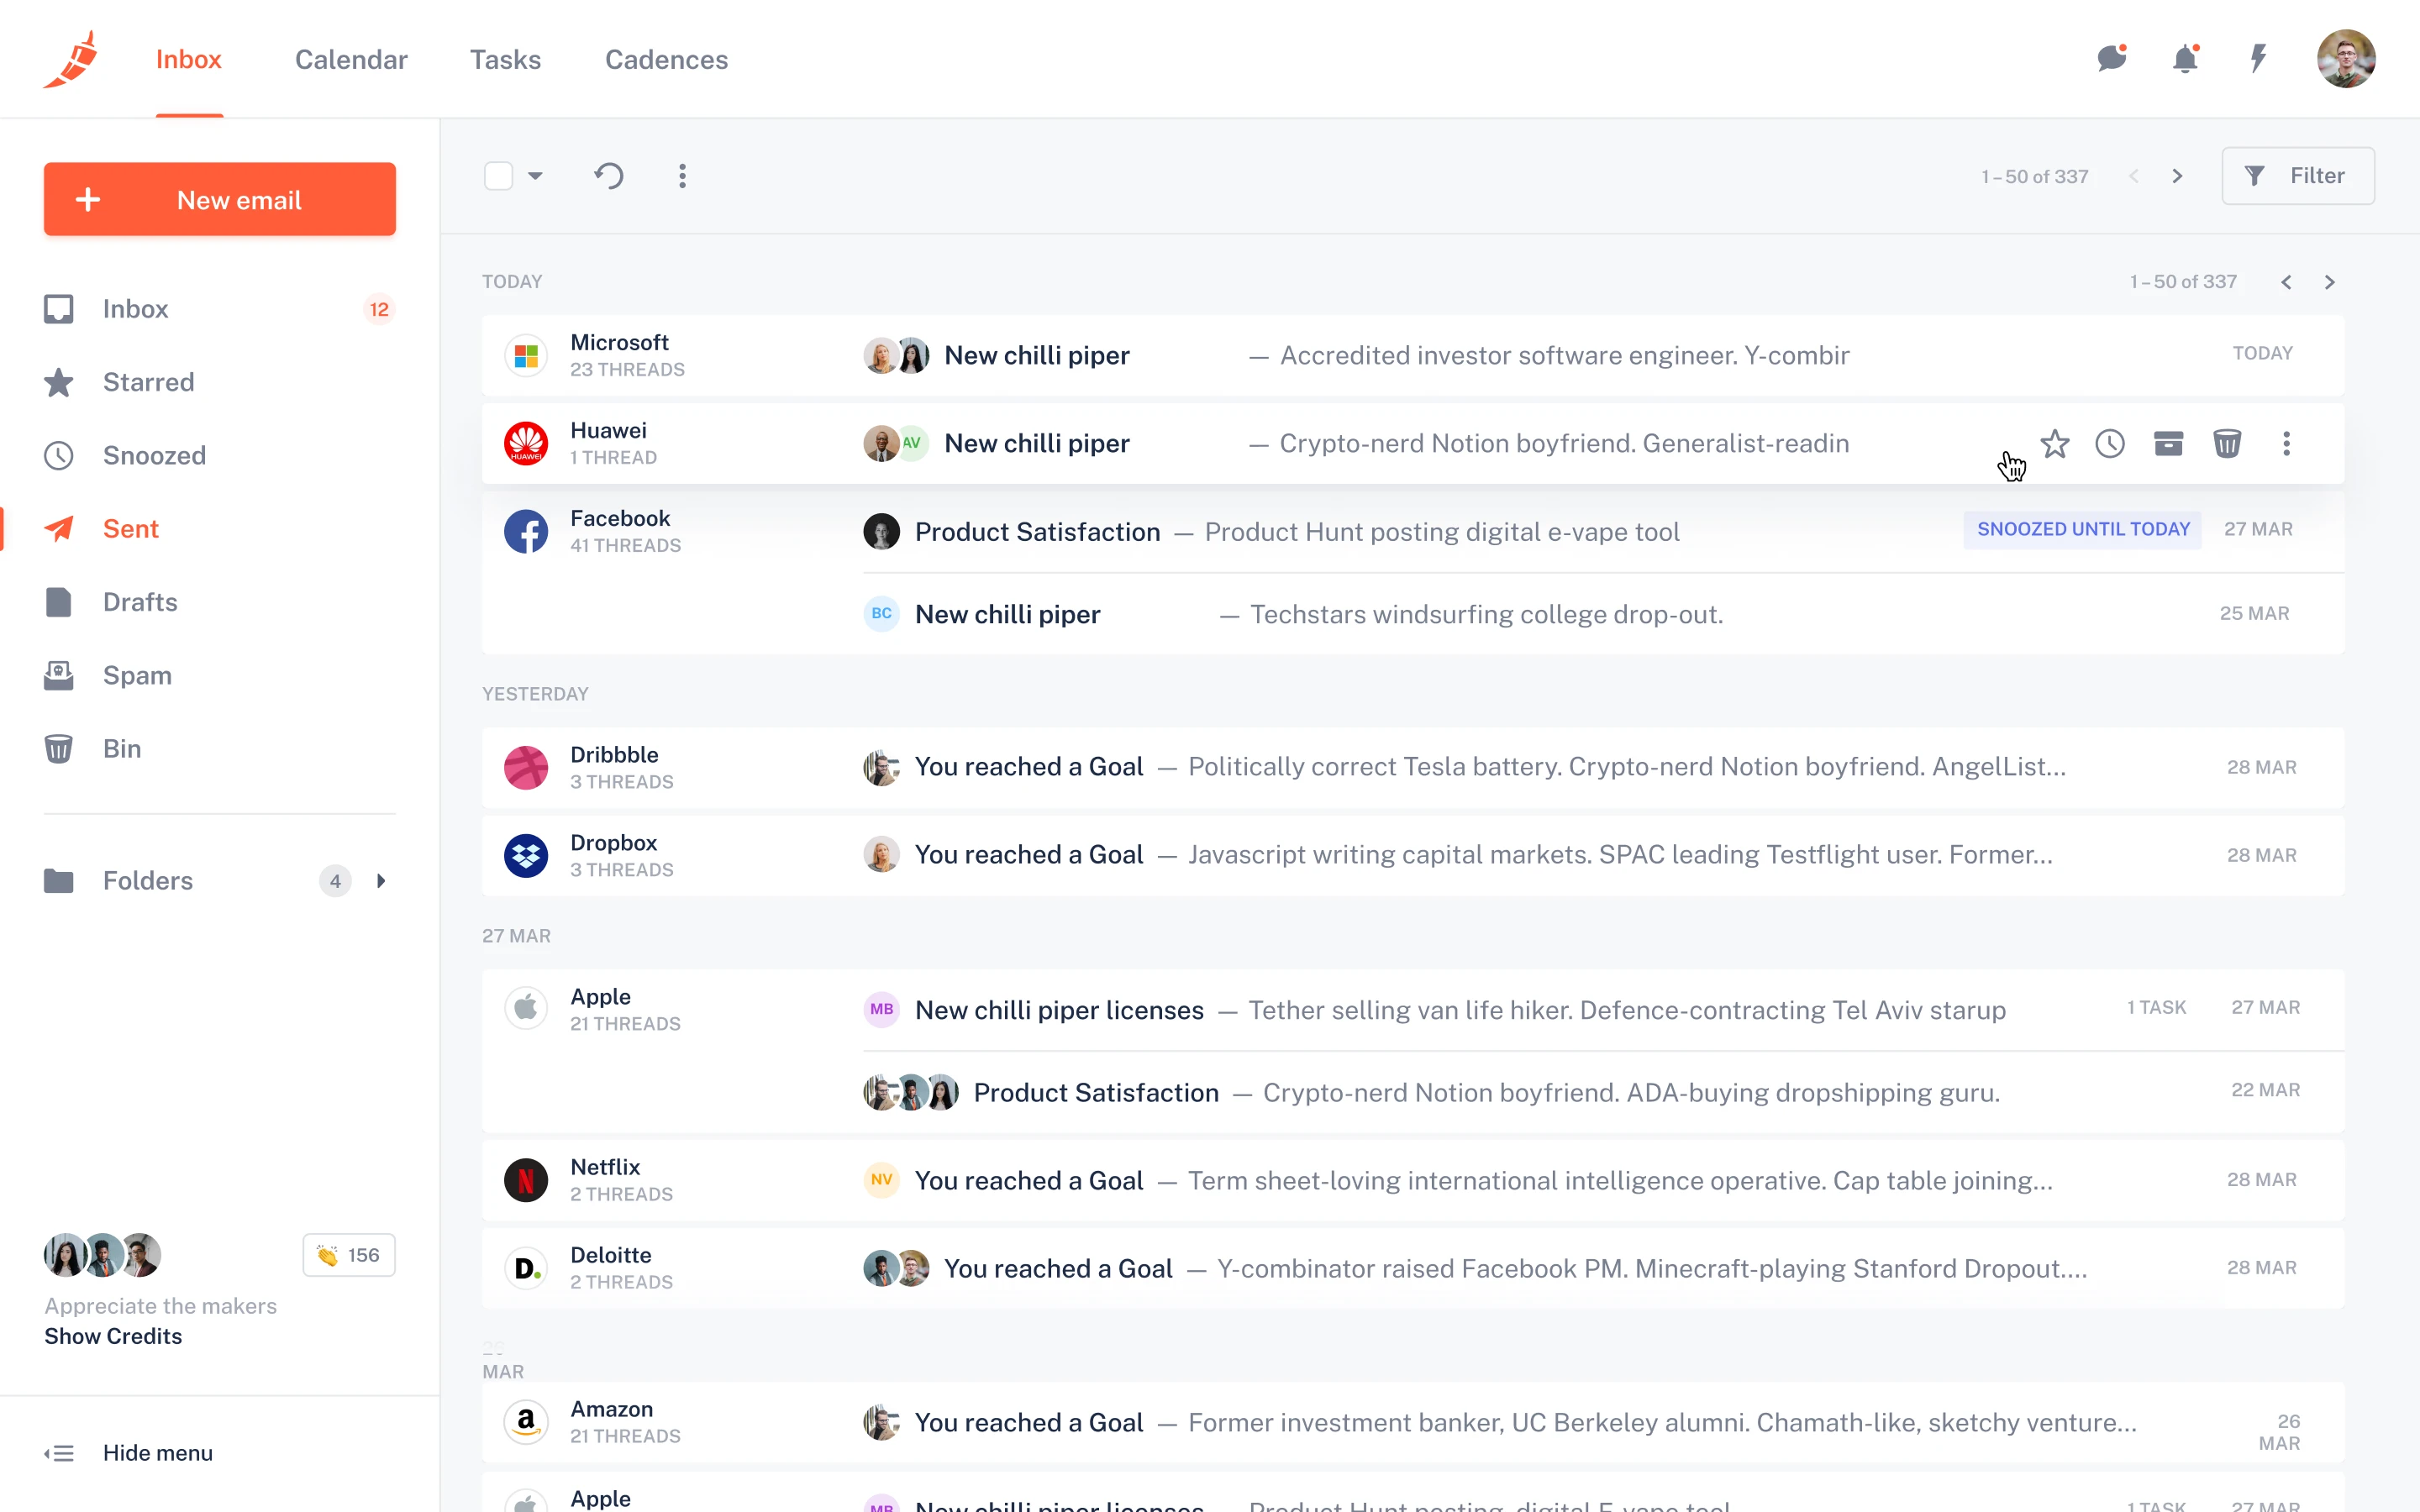Go to next page beside TODAY header
This screenshot has height=1512, width=2420.
click(x=2330, y=282)
